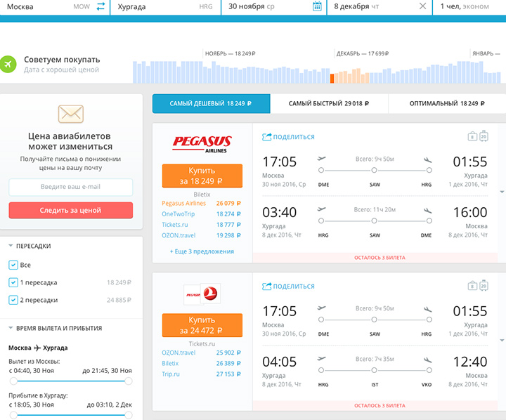This screenshot has width=506, height=420.
Task: Click takeoff plane icon on 04:05 return flight
Action: [x=321, y=359]
